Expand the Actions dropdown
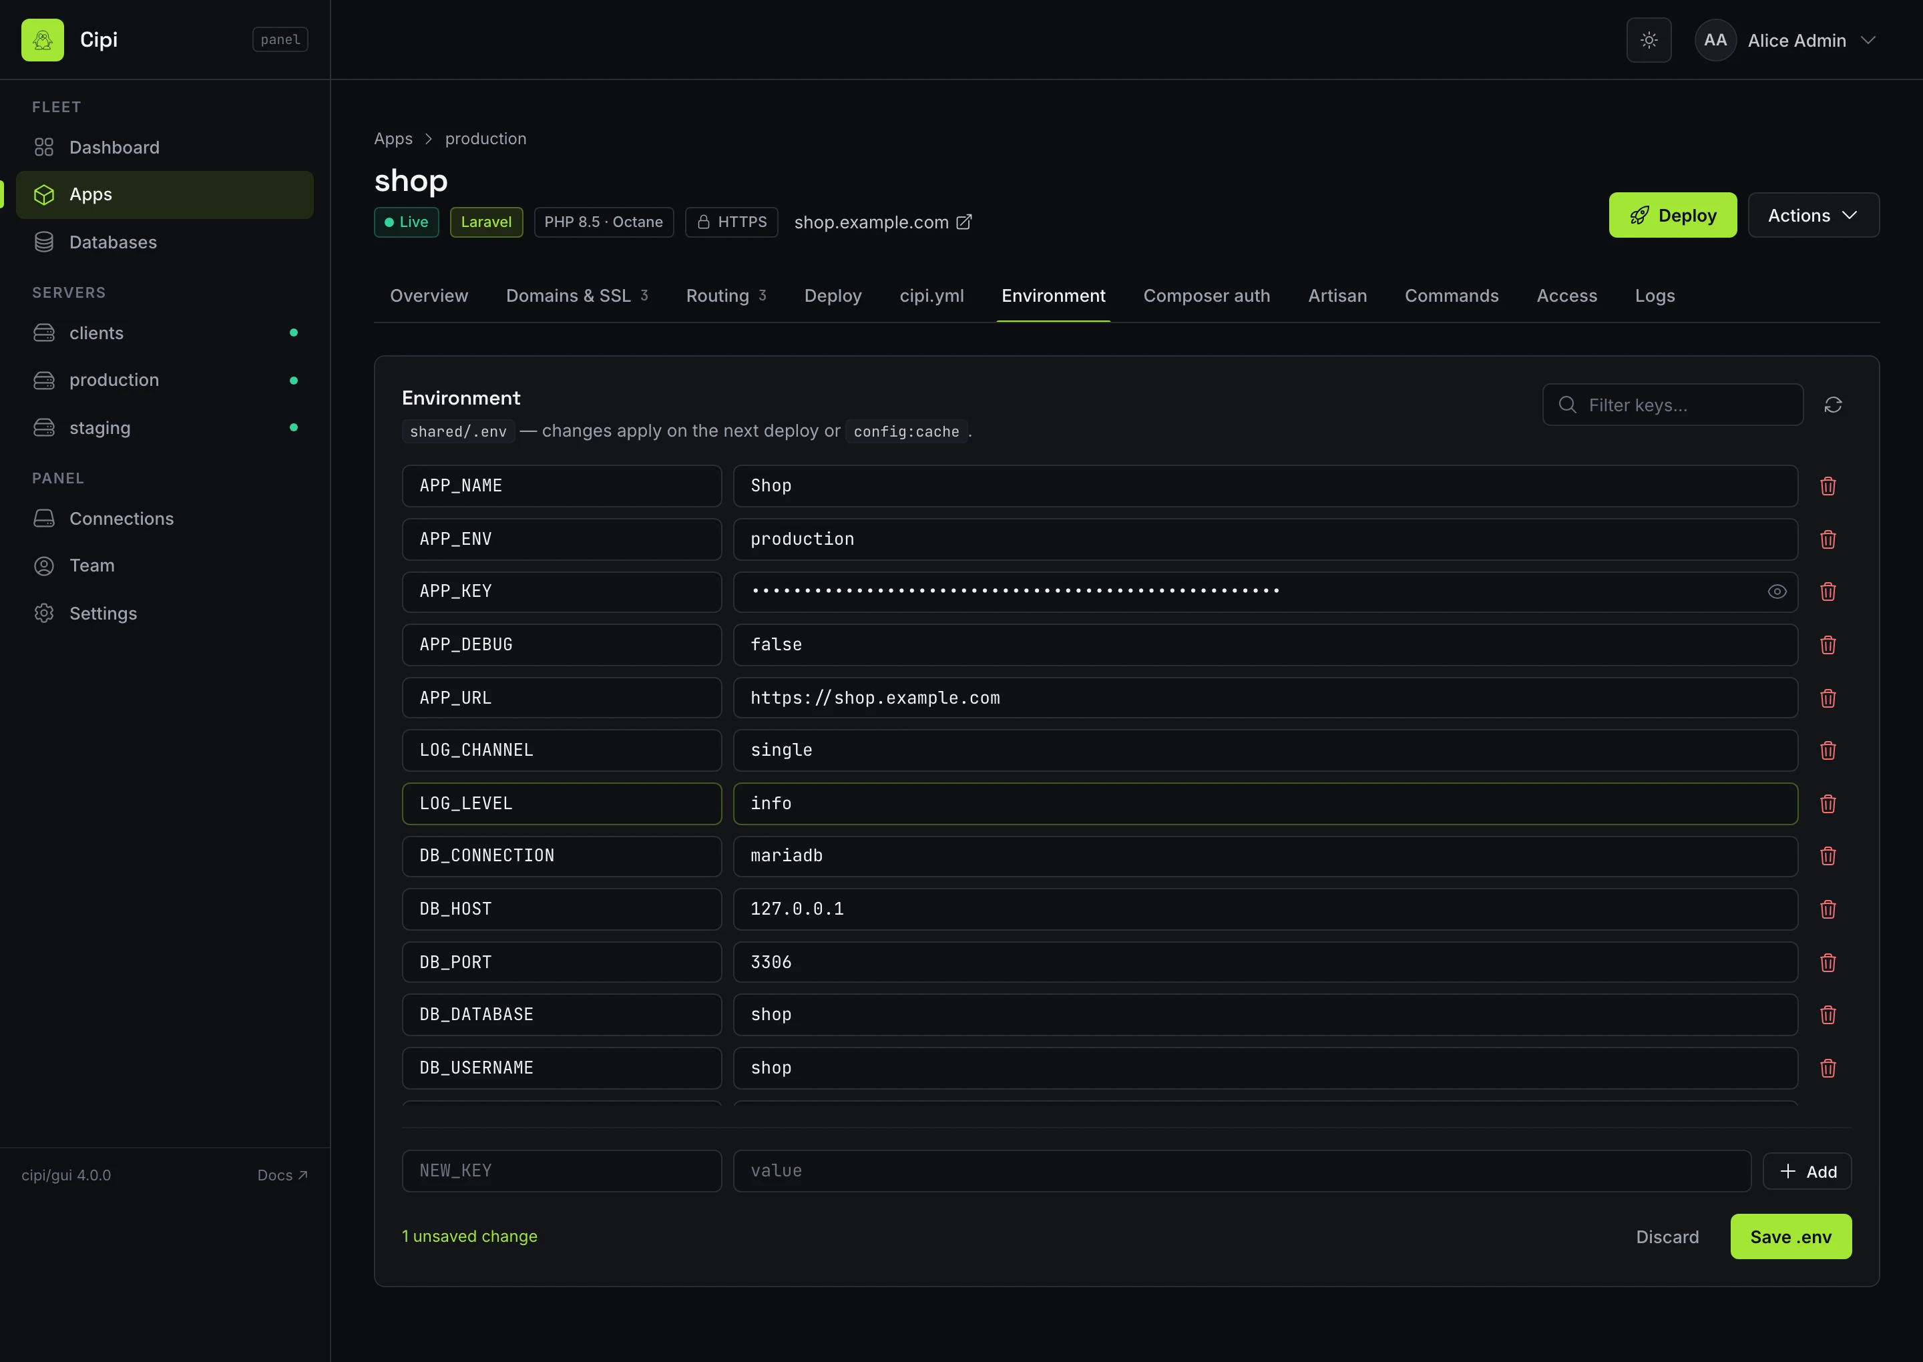 (x=1813, y=215)
